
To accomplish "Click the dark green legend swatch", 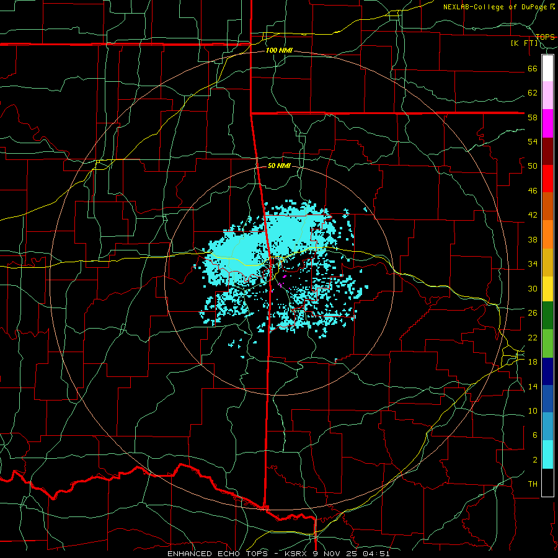I will 547,316.
